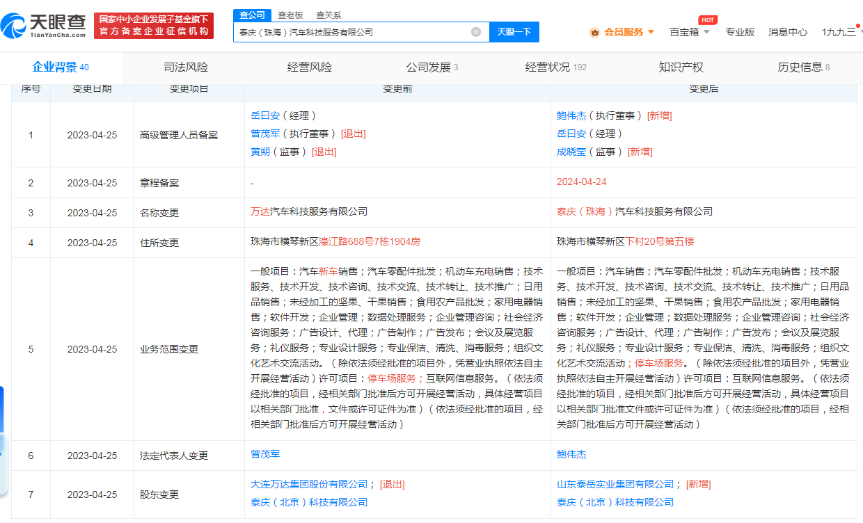
Task: Open 岳日安 link in the 变更后 column
Action: tap(571, 134)
